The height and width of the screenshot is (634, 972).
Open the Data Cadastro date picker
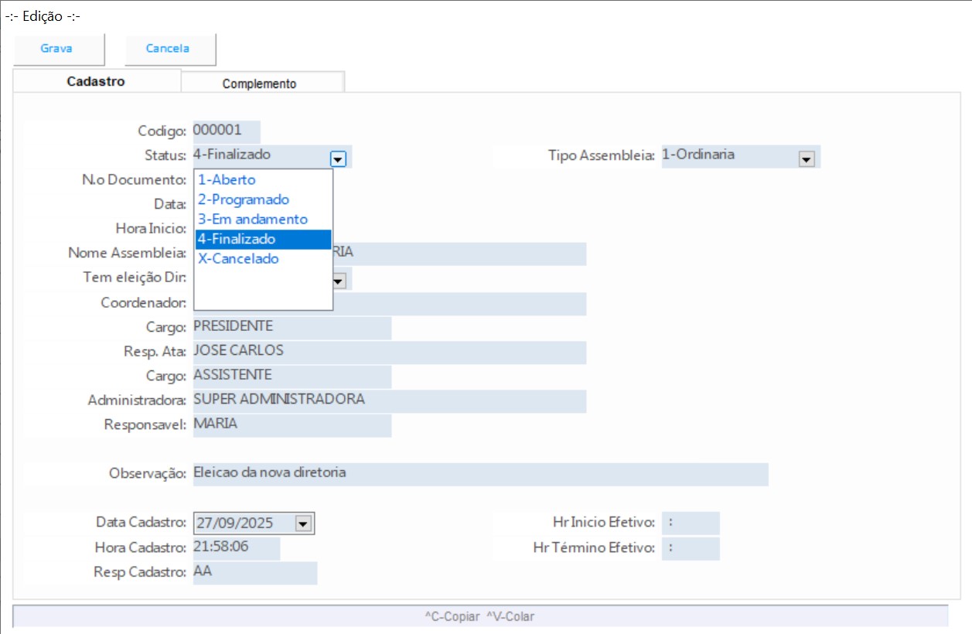(302, 523)
